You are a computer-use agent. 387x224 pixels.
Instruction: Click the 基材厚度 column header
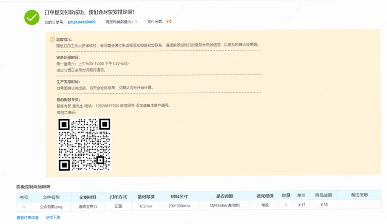(146, 196)
